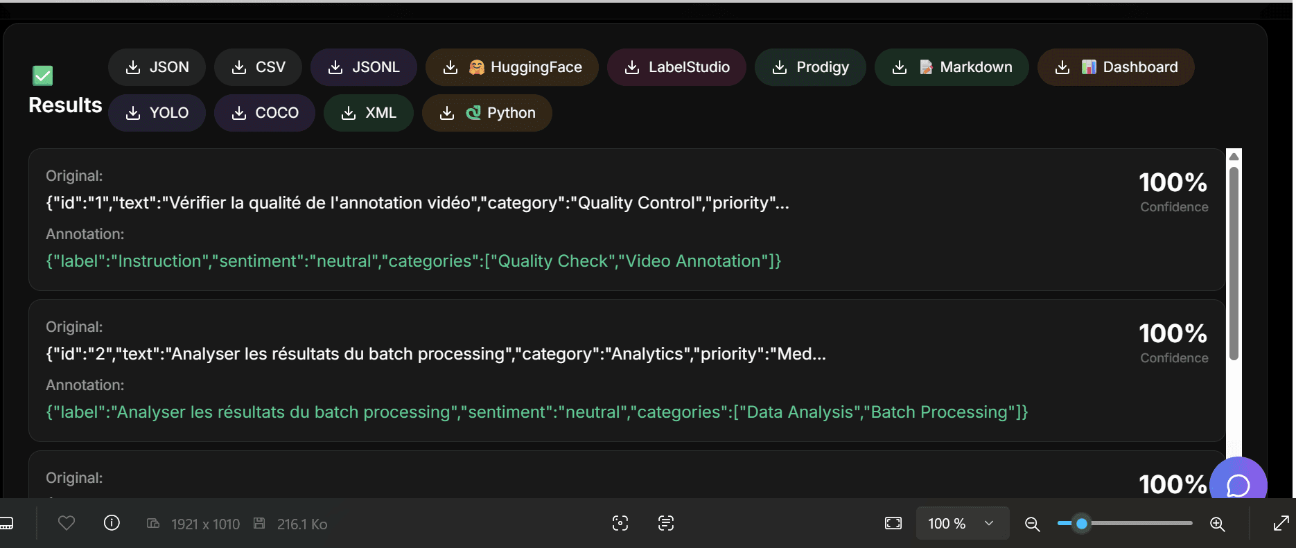This screenshot has height=548, width=1296.
Task: Export results as CSV
Action: [259, 67]
